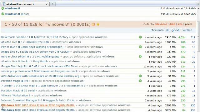Order results by date
The height and width of the screenshot is (112, 200).
click(x=172, y=24)
